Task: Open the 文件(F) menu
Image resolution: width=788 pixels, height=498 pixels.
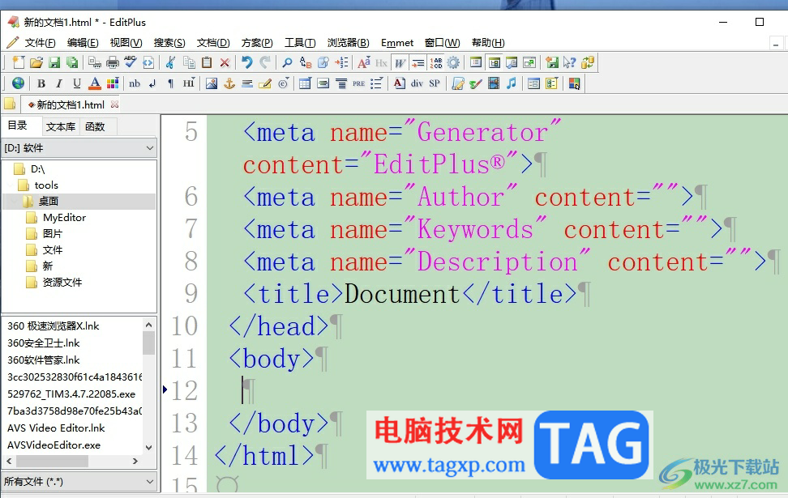Action: (x=41, y=43)
